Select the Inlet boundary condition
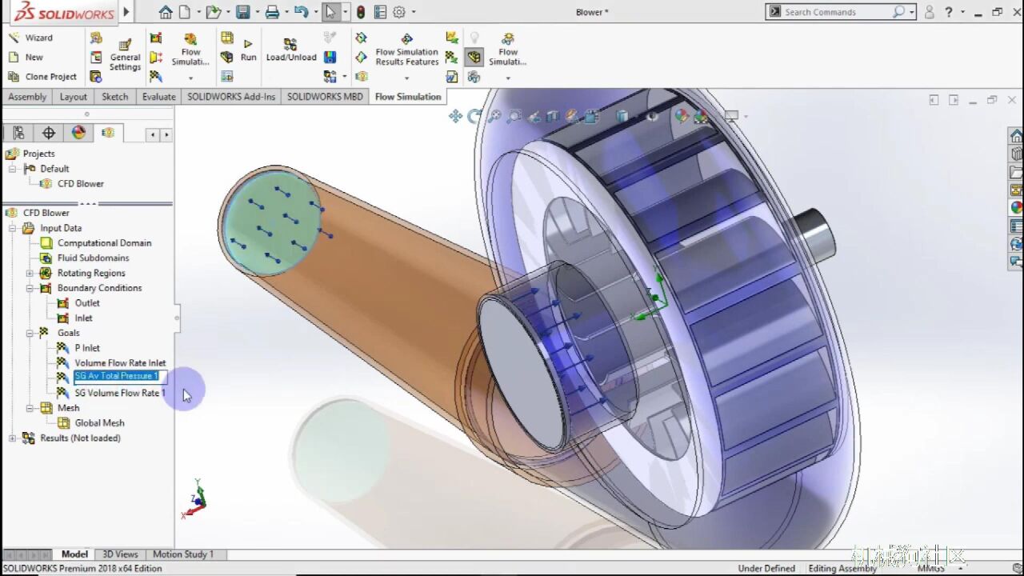The image size is (1024, 576). click(x=83, y=318)
